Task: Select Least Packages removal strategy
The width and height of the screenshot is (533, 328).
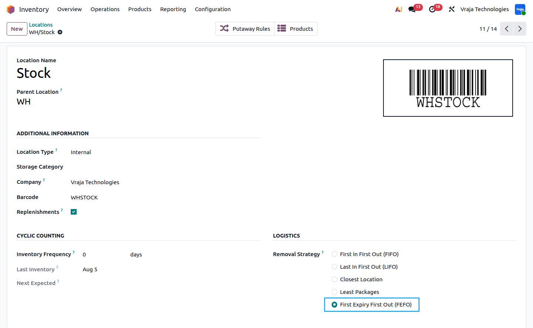Action: [x=334, y=292]
